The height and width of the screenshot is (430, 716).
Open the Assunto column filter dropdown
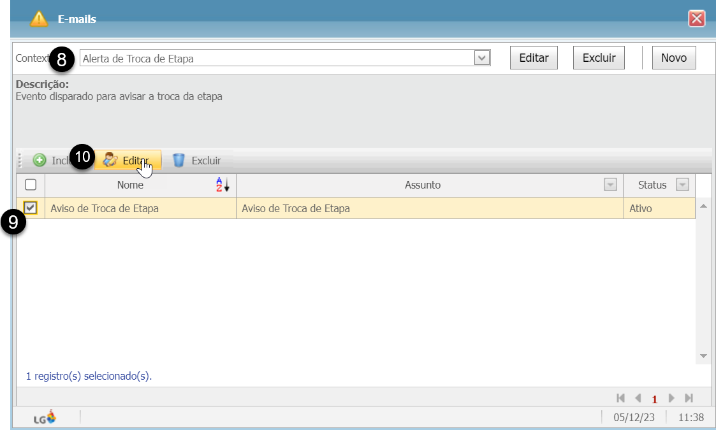coord(610,184)
